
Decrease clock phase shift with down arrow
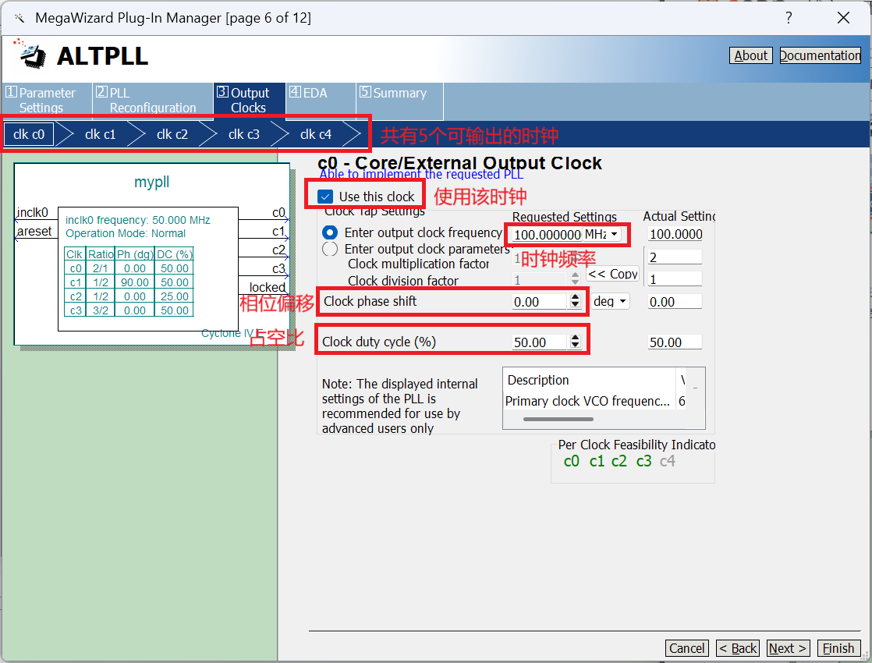click(x=575, y=305)
